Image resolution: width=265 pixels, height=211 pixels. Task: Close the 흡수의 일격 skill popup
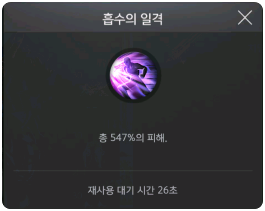pyautogui.click(x=245, y=18)
